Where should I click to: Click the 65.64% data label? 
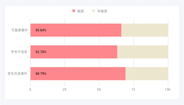click(41, 30)
